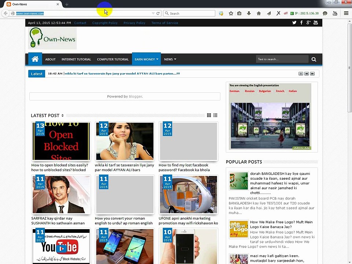Screen dimensions: 352x264
Task: Switch latest posts to list view
Action: coord(215,115)
